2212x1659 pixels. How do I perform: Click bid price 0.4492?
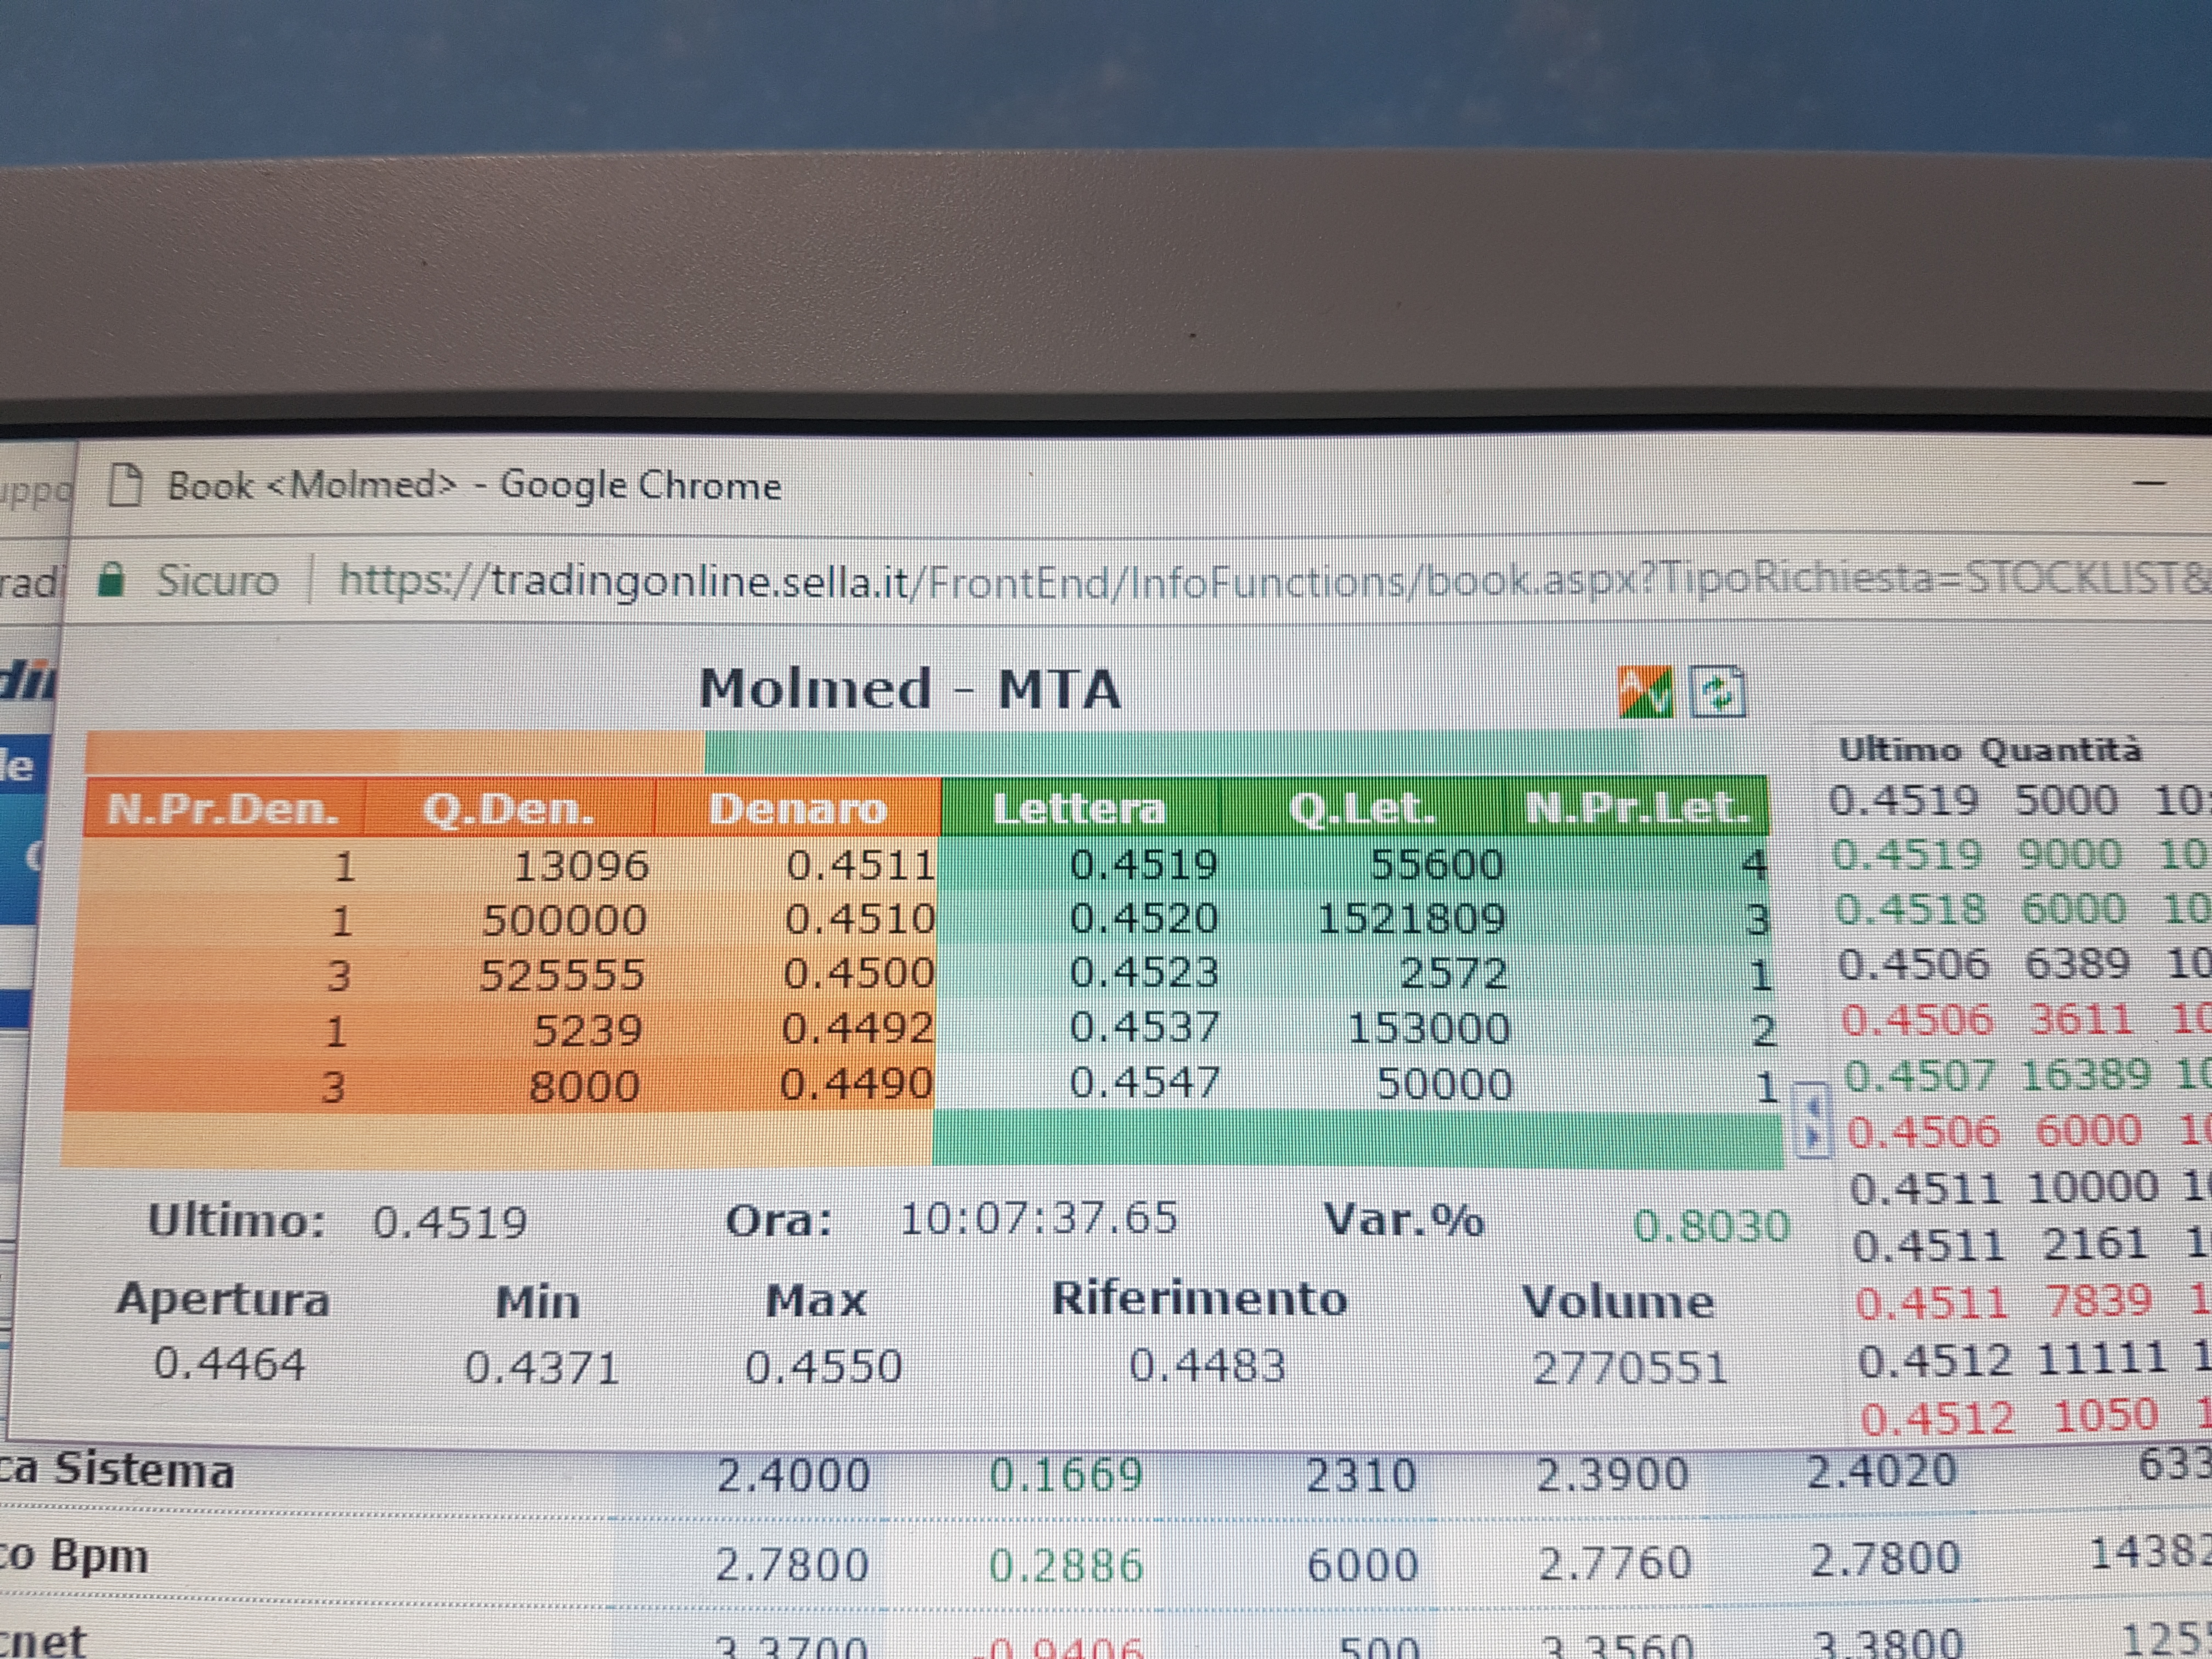857,1028
